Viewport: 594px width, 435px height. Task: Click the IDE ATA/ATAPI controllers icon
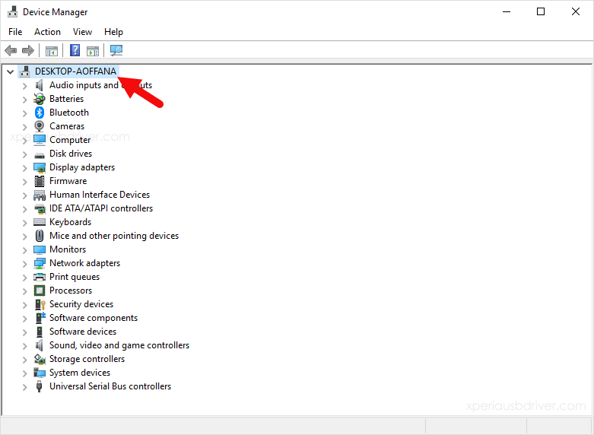(40, 209)
